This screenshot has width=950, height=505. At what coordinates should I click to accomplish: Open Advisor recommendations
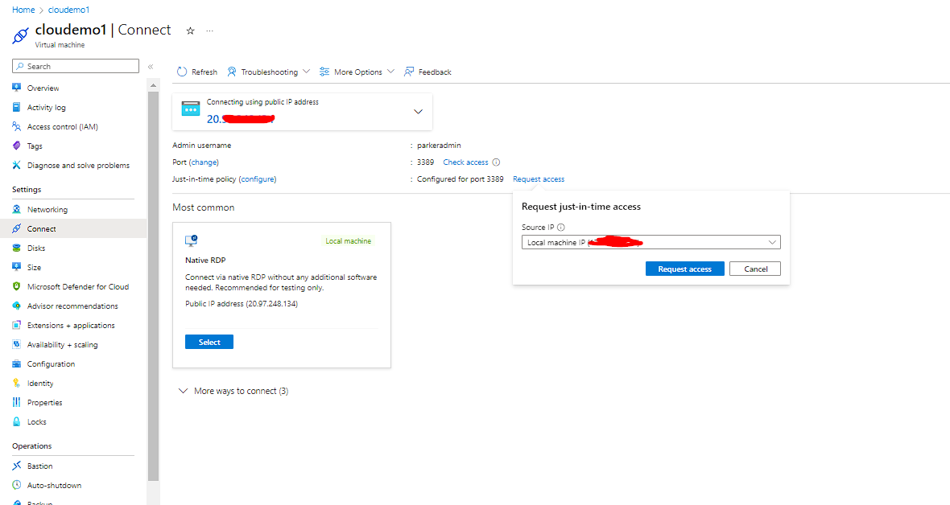coord(73,306)
